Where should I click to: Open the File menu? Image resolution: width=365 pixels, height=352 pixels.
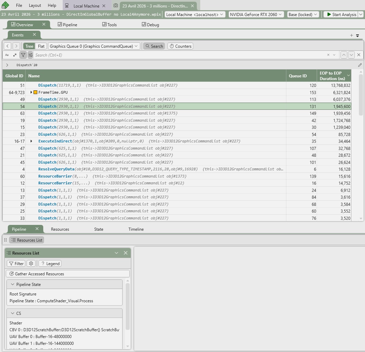click(19, 5)
